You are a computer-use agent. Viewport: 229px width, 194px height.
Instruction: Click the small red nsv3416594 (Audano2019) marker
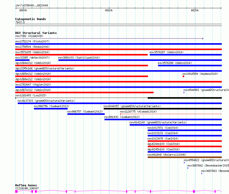[x=183, y=76]
